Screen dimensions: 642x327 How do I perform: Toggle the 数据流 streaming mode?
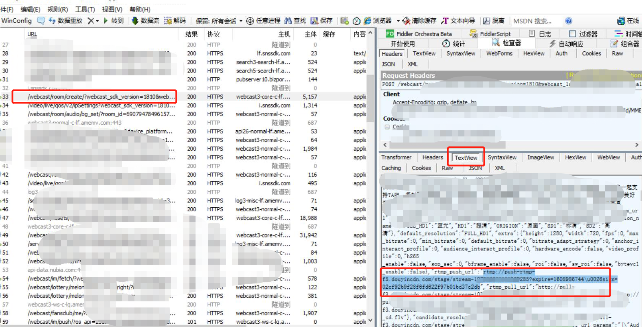coord(145,20)
